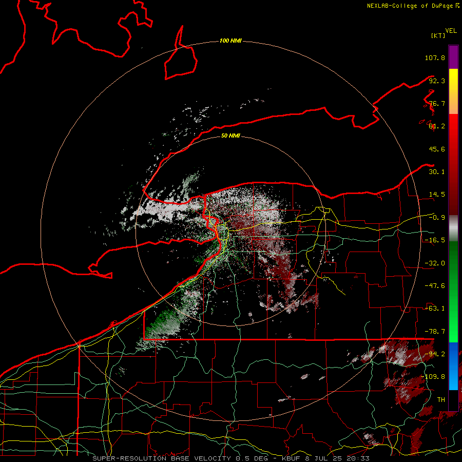The image size is (462, 462).
Task: Click the 30.1 velocity scale value
Action: [x=437, y=172]
